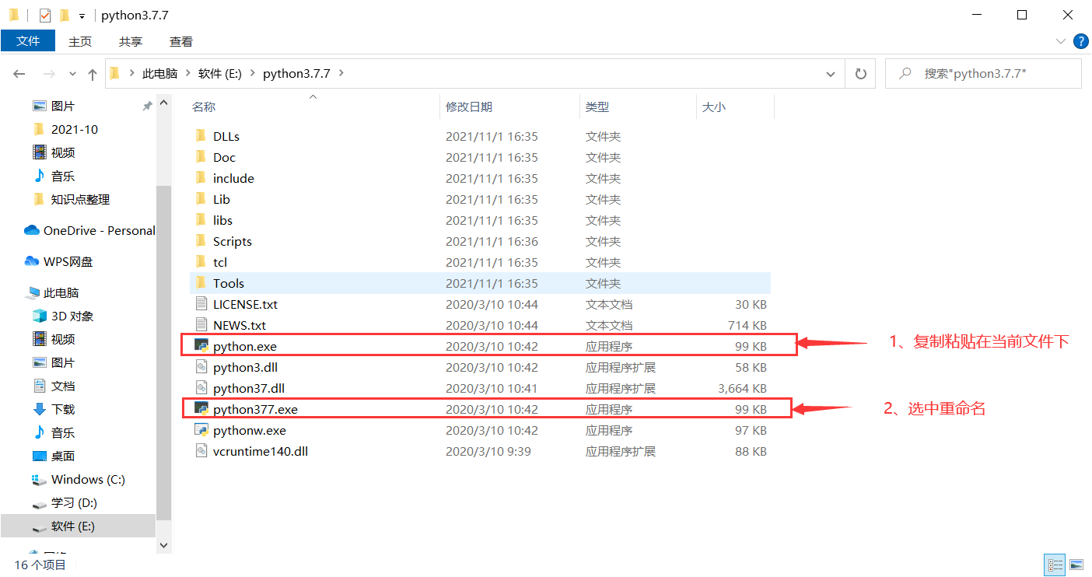Open recent locations dropdown arrow
The width and height of the screenshot is (1092, 577).
click(x=73, y=74)
